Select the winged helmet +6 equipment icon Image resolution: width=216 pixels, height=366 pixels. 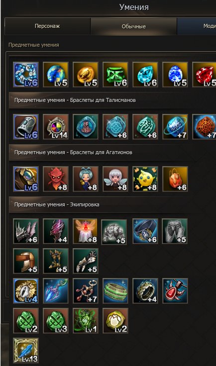pyautogui.click(x=26, y=231)
